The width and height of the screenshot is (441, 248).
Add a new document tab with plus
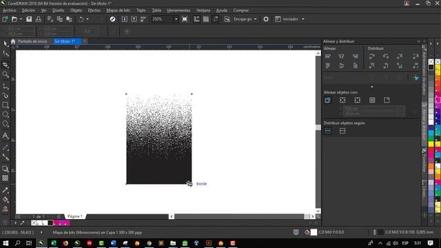click(84, 41)
